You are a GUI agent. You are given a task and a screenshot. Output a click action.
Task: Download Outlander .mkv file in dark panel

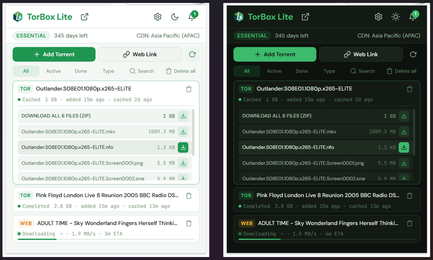point(404,132)
